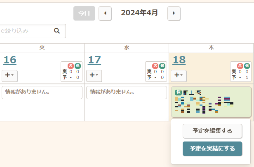254x167 pixels.
Task: Open date link 16
Action: (10, 60)
